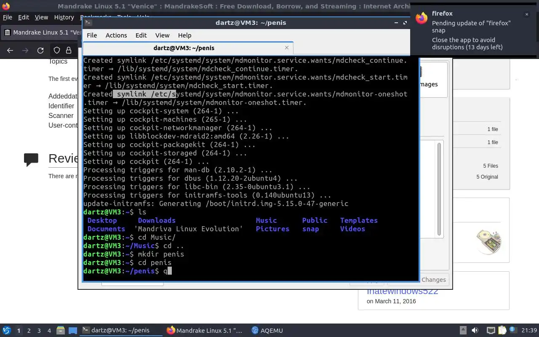Image resolution: width=539 pixels, height=337 pixels.
Task: Click the Documents directory in ls output
Action: point(106,229)
